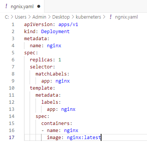The width and height of the screenshot is (147, 148).
Task: Click 'apiVersion' key on line 1
Action: click(38, 25)
